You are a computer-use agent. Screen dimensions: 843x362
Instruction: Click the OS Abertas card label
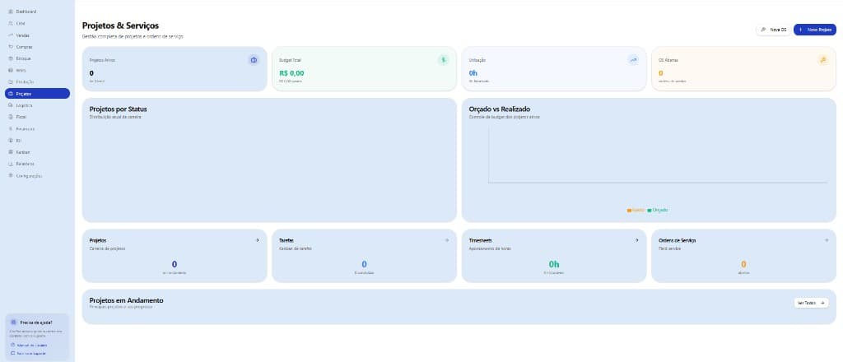click(x=668, y=60)
